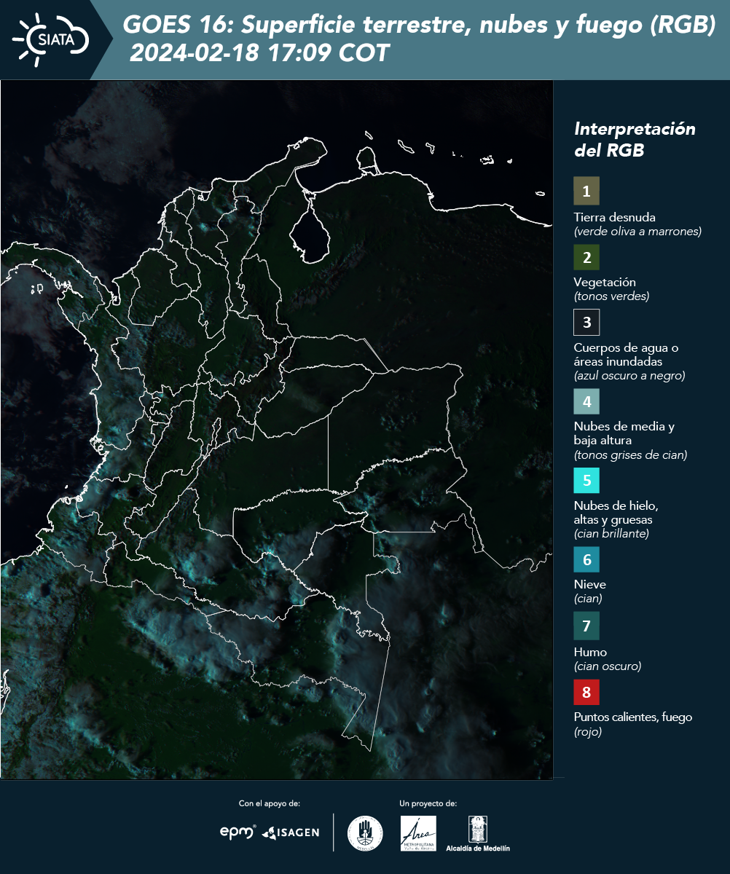This screenshot has width=730, height=874.
Task: Select legend swatch 4 Nubes de media altura
Action: (x=586, y=401)
